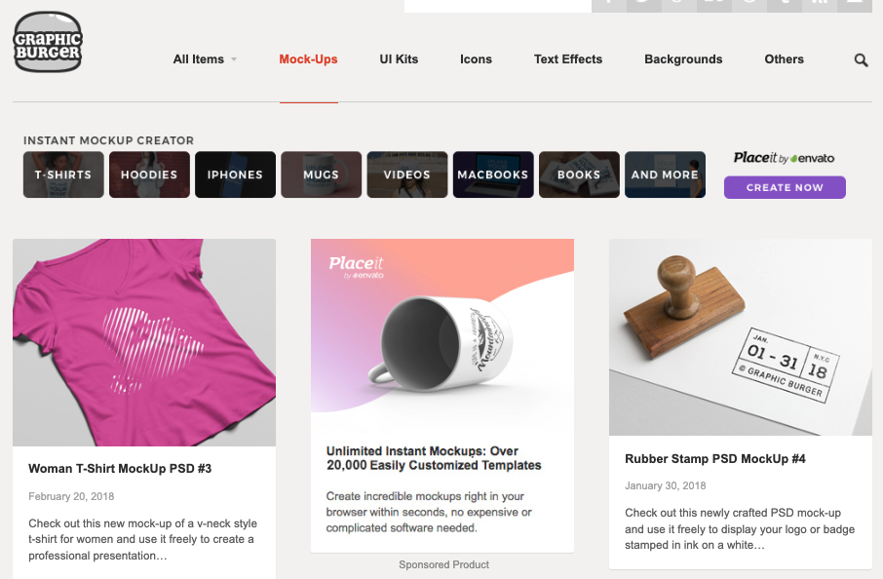The image size is (883, 579).
Task: Go to the UI Kits section
Action: [399, 59]
